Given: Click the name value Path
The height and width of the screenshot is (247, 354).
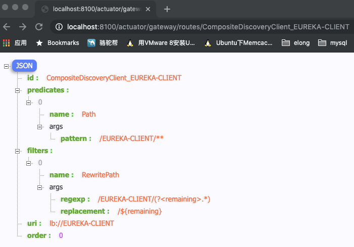Looking at the screenshot, I should tap(88, 114).
